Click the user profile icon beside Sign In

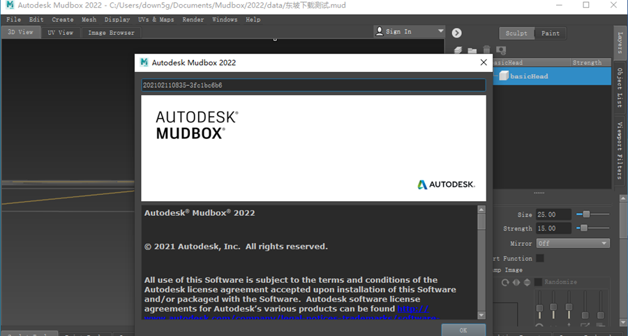(x=380, y=31)
